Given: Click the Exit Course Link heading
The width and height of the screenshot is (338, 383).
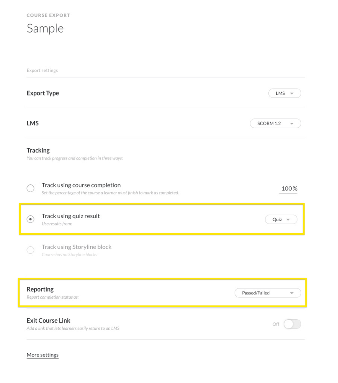Looking at the screenshot, I should (49, 321).
